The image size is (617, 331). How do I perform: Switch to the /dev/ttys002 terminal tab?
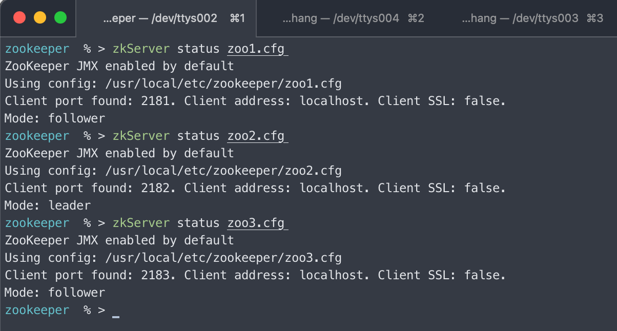[x=174, y=18]
